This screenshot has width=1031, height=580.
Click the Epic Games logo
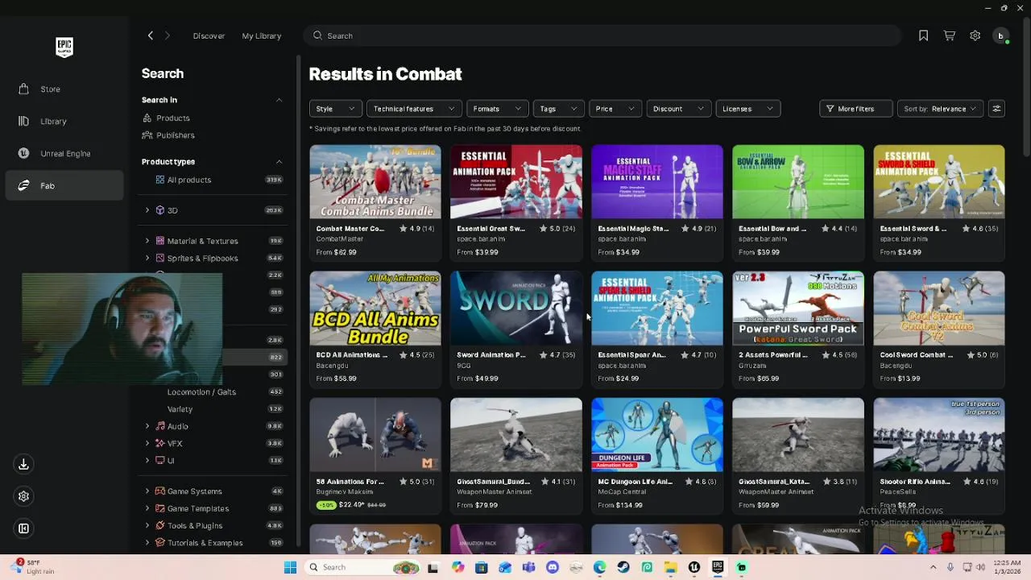click(x=64, y=47)
